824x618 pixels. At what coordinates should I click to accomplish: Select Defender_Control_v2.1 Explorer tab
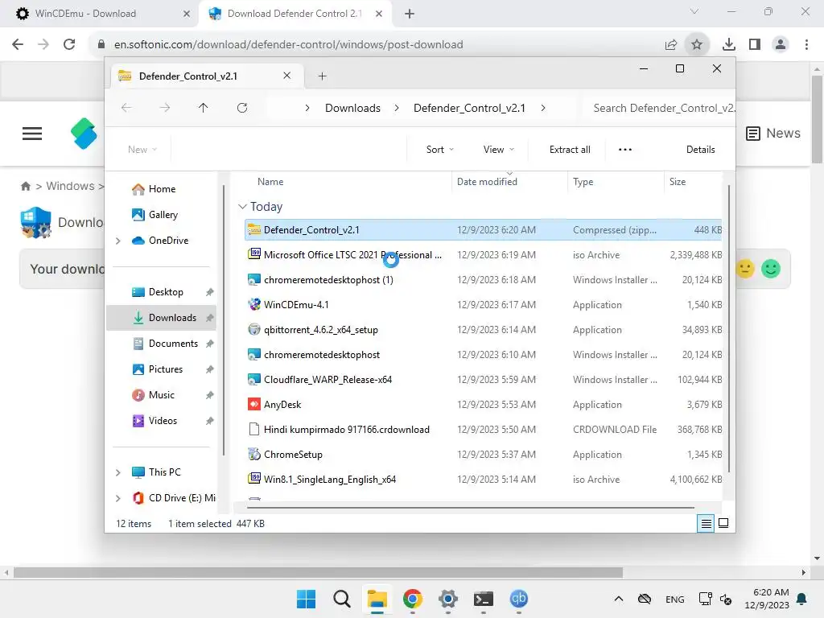[208, 76]
